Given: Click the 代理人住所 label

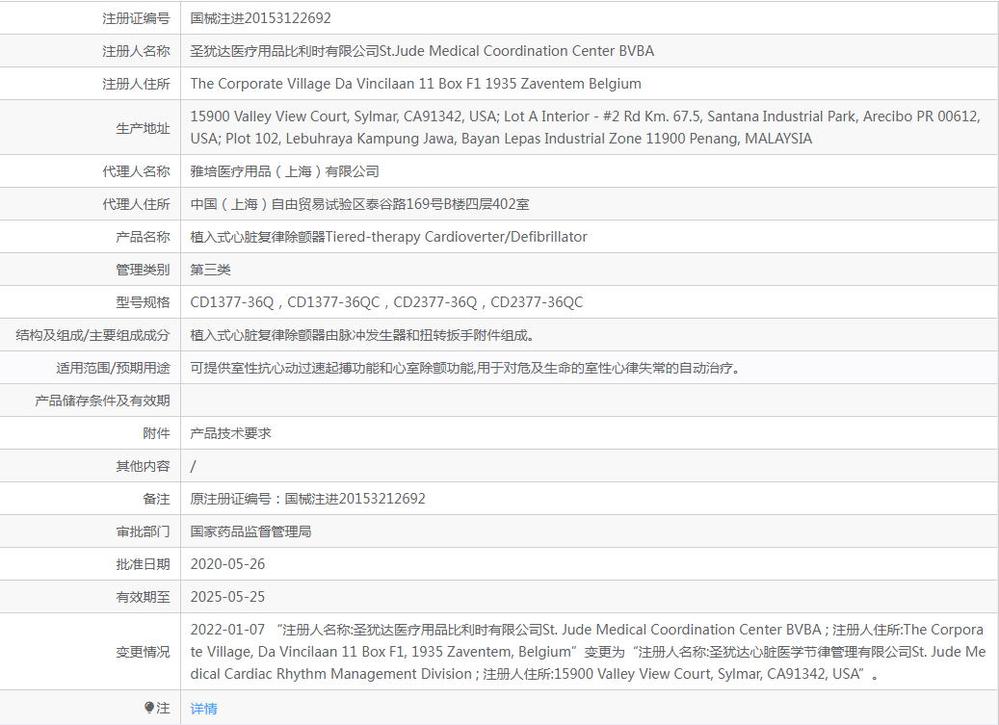Looking at the screenshot, I should pyautogui.click(x=136, y=204).
